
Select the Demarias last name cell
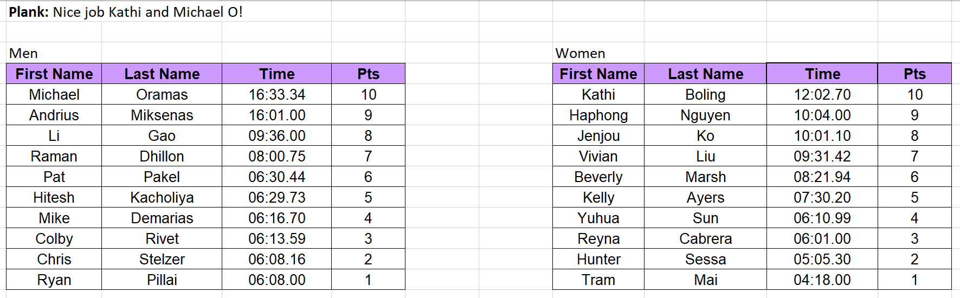click(162, 218)
